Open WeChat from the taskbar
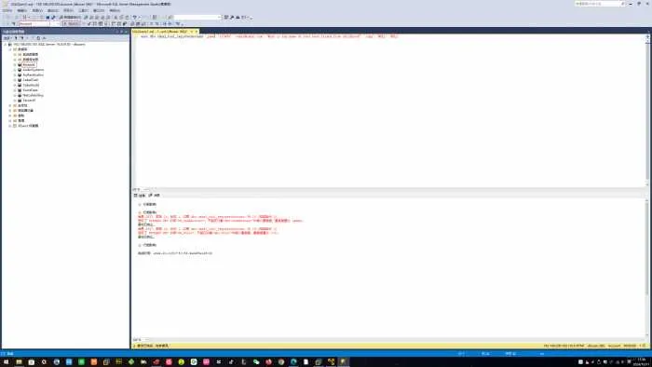 point(256,362)
